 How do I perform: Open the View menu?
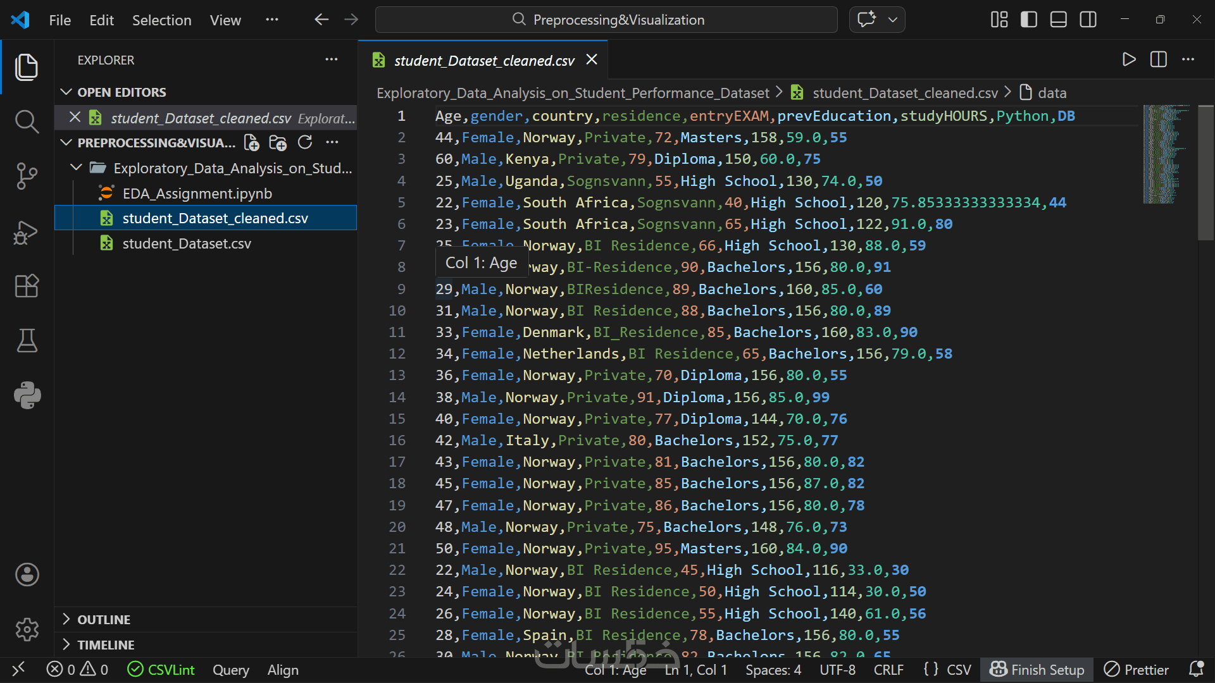(225, 20)
